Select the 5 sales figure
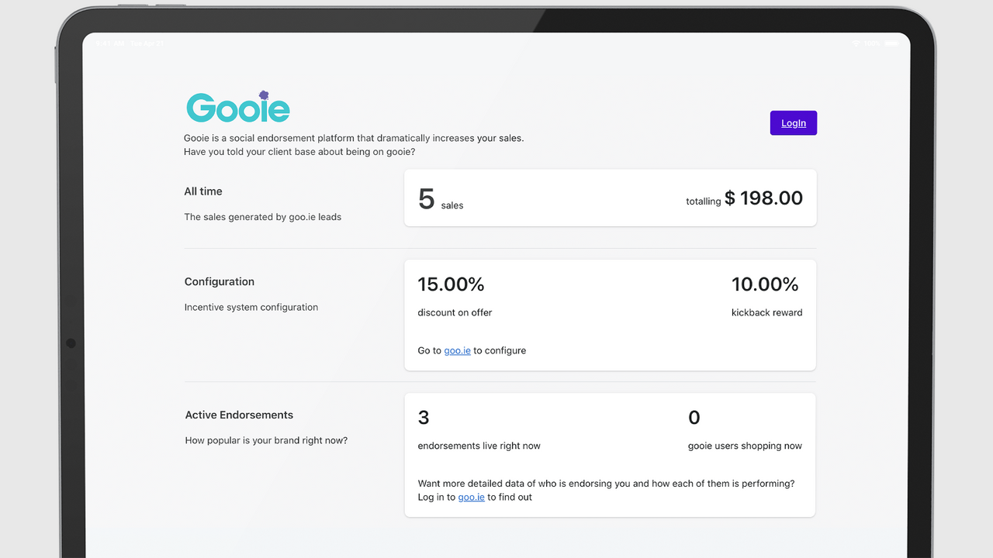 (426, 199)
